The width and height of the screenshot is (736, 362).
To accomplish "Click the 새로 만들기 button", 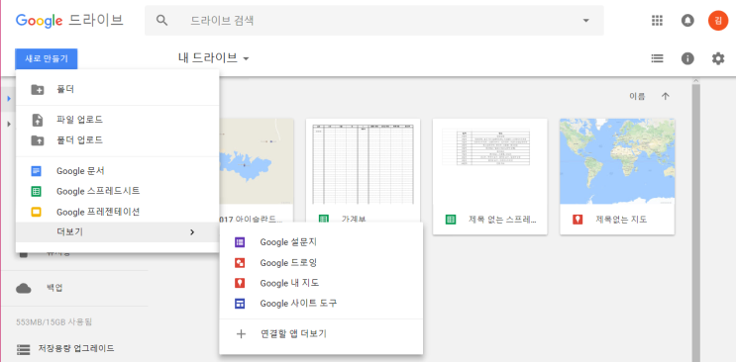I will coord(46,58).
